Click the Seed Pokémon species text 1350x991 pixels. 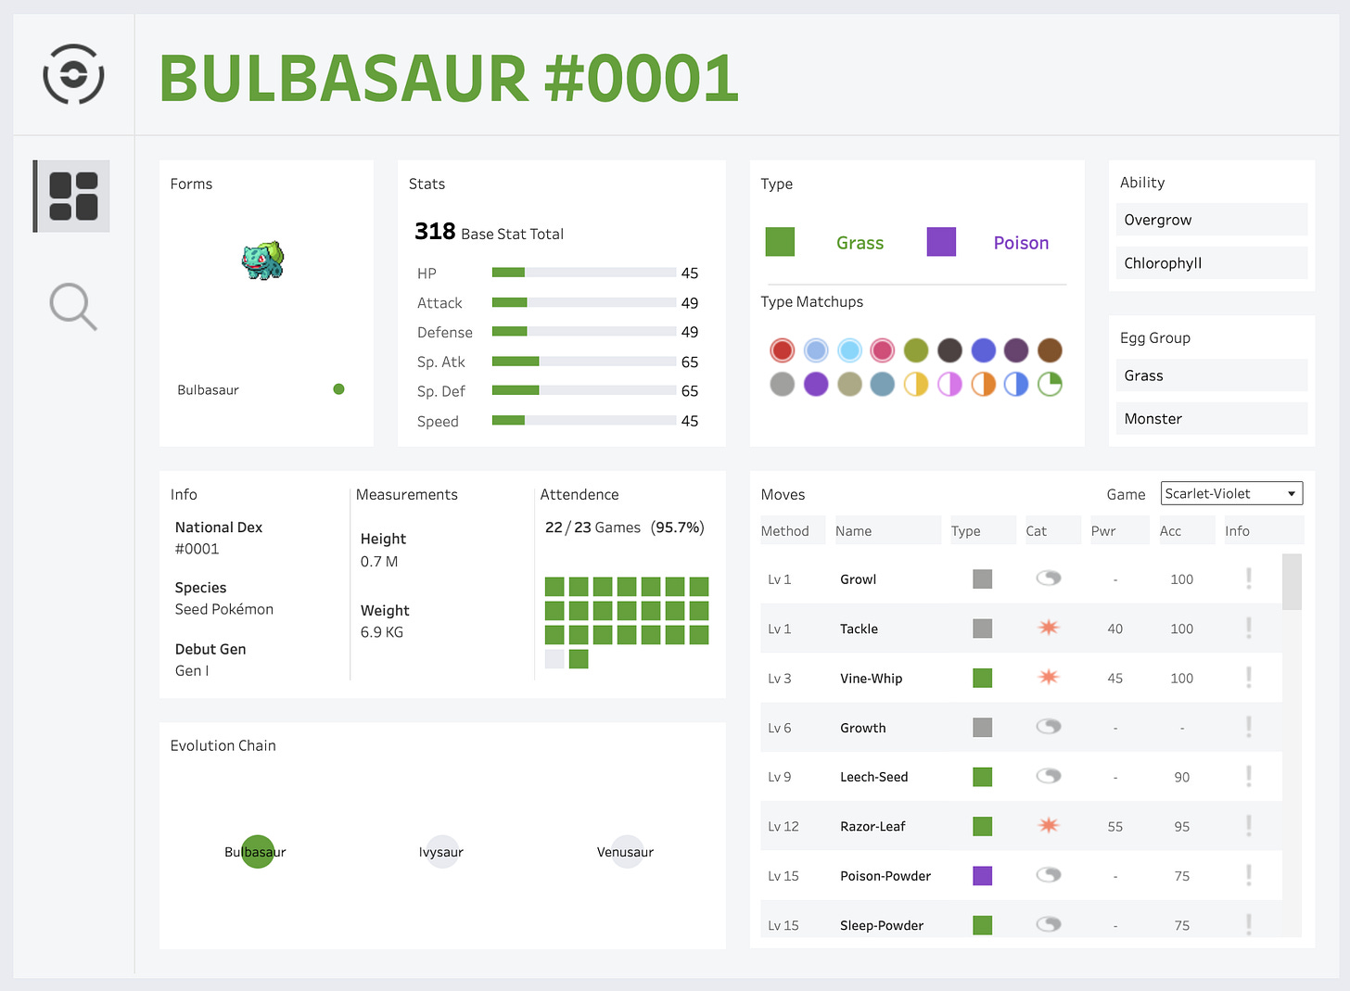(224, 609)
